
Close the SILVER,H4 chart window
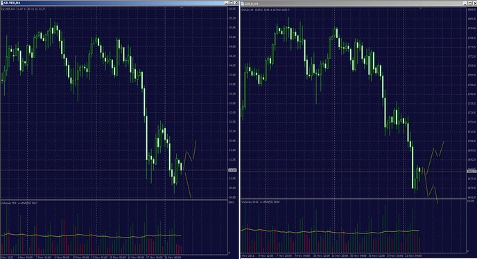click(236, 3)
